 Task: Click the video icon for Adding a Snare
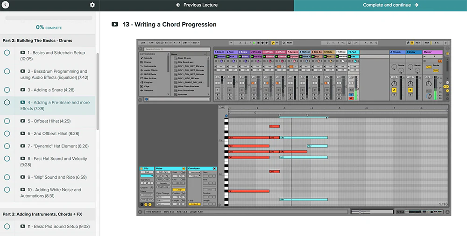[x=23, y=90]
